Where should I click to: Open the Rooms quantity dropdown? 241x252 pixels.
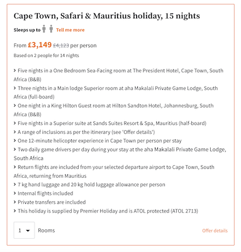[24, 230]
